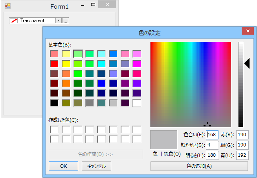The height and width of the screenshot is (178, 257).
Task: Click the first empty custom color slot
Action: pos(54,129)
